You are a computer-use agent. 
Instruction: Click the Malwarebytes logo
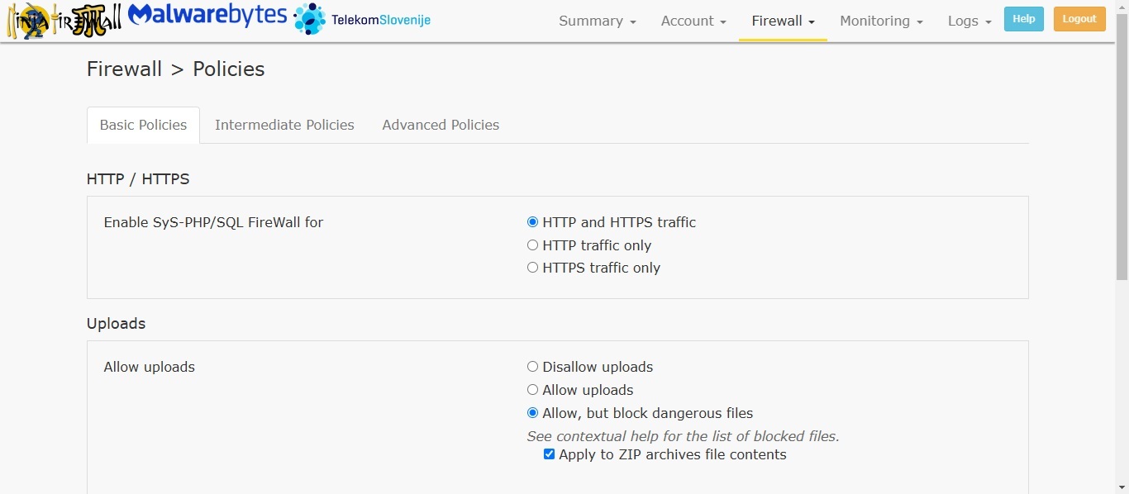point(207,16)
